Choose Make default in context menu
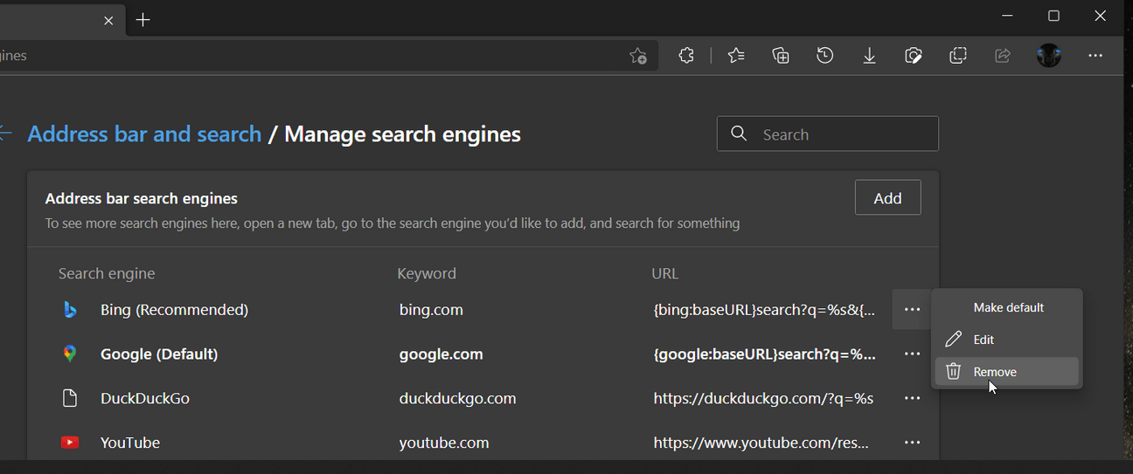 pos(1007,307)
